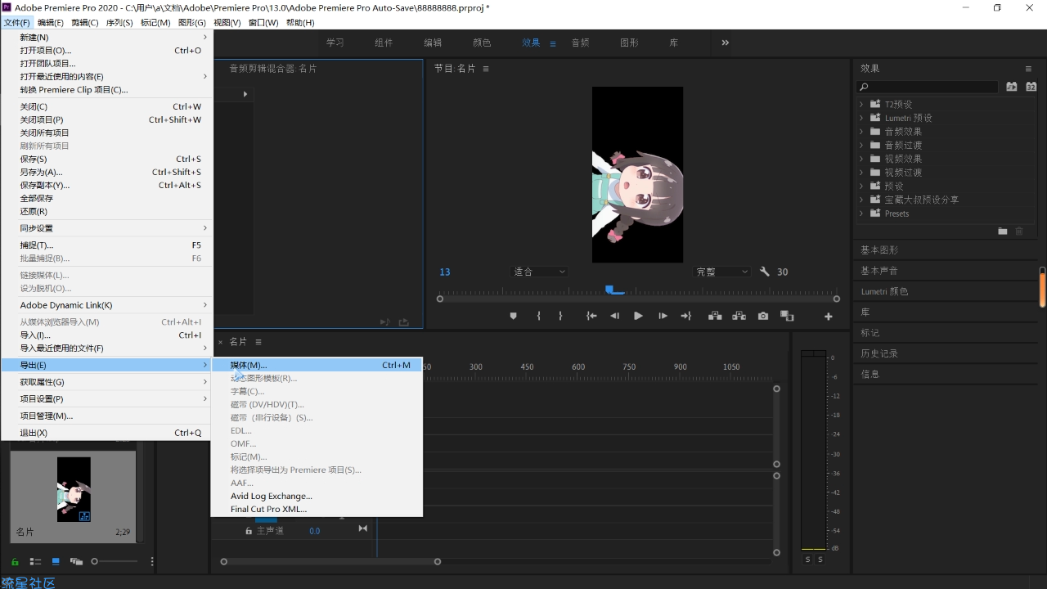Viewport: 1047px width, 589px height.
Task: Go to In point in program monitor
Action: coord(591,316)
